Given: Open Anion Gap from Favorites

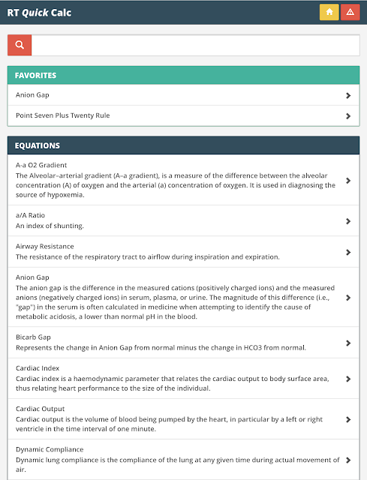Looking at the screenshot, I should pos(183,95).
